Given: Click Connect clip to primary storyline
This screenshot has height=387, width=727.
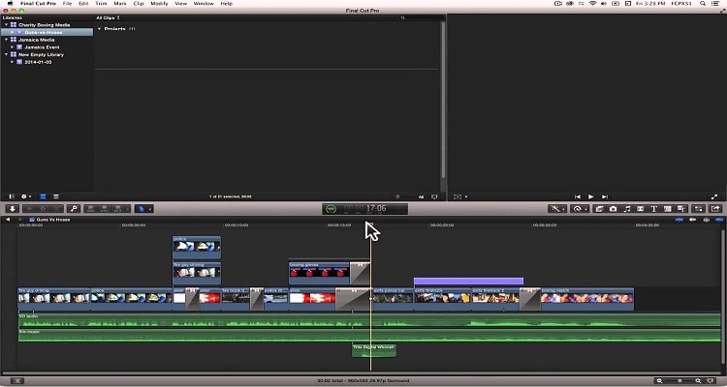Looking at the screenshot, I should [x=90, y=209].
